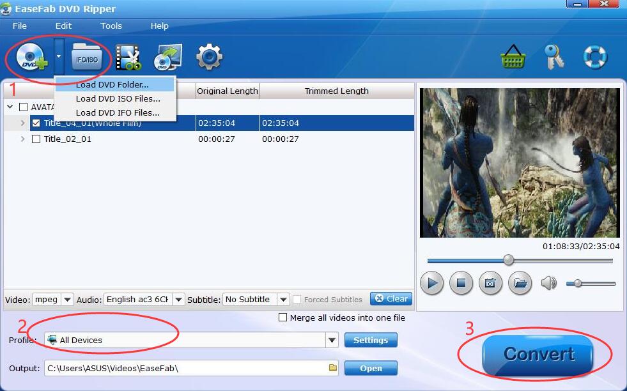Choose Load DVD ISO Files... option
Image resolution: width=627 pixels, height=391 pixels.
(x=115, y=99)
